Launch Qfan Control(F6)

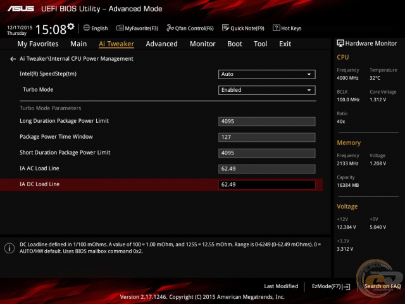click(x=190, y=28)
